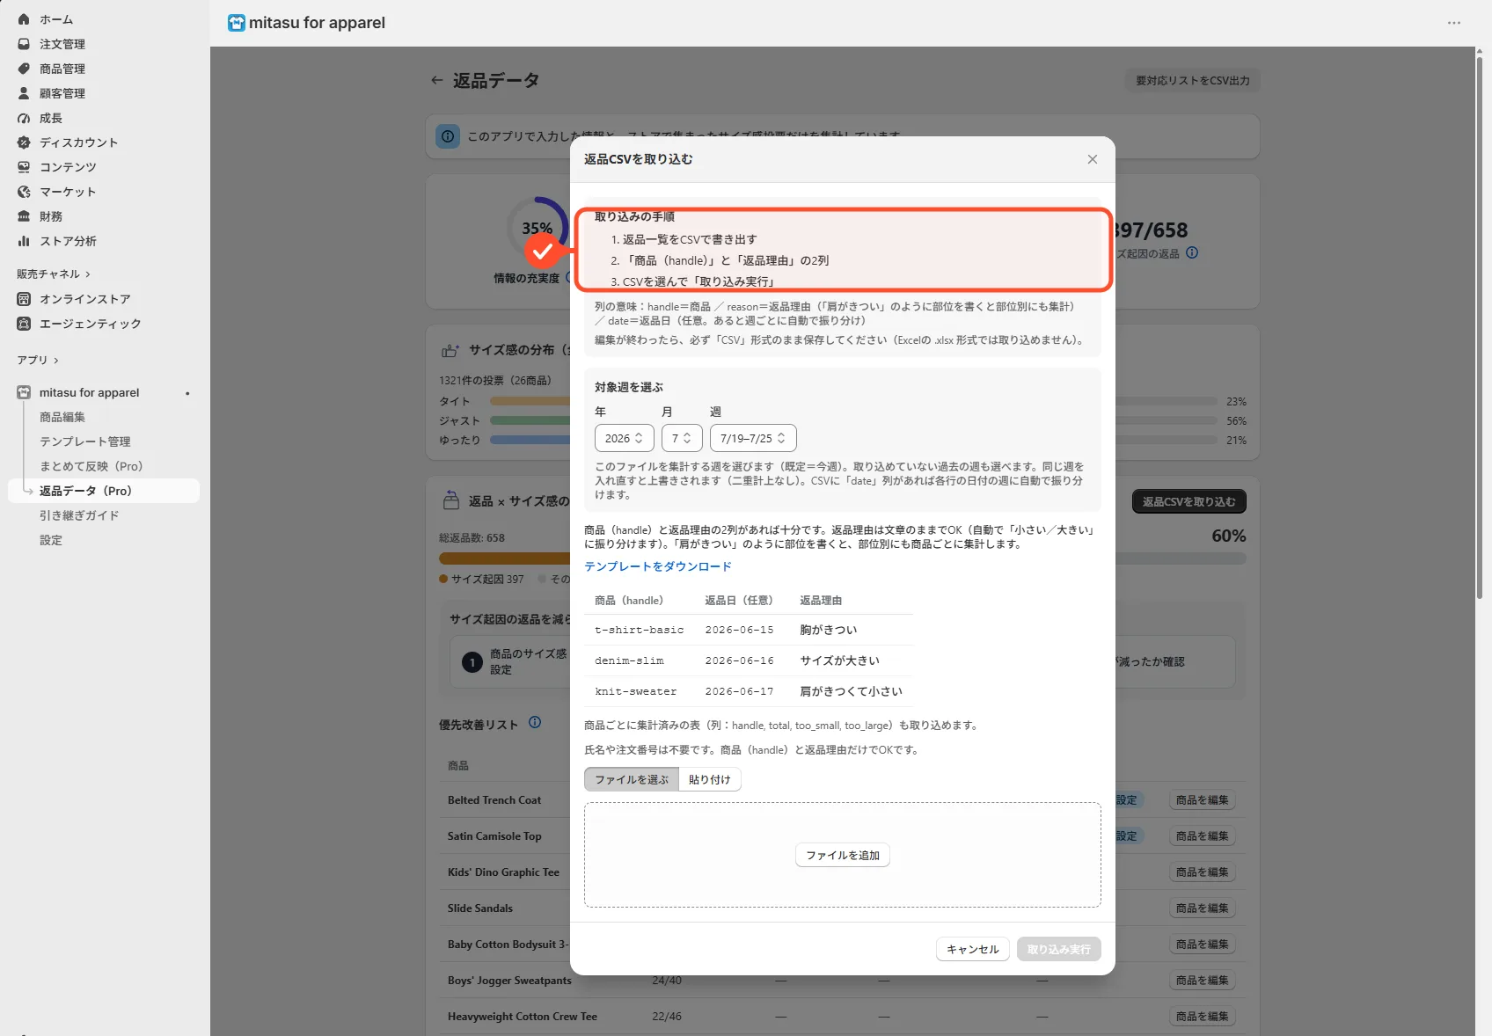Click the mitasu logo in the header

click(236, 23)
